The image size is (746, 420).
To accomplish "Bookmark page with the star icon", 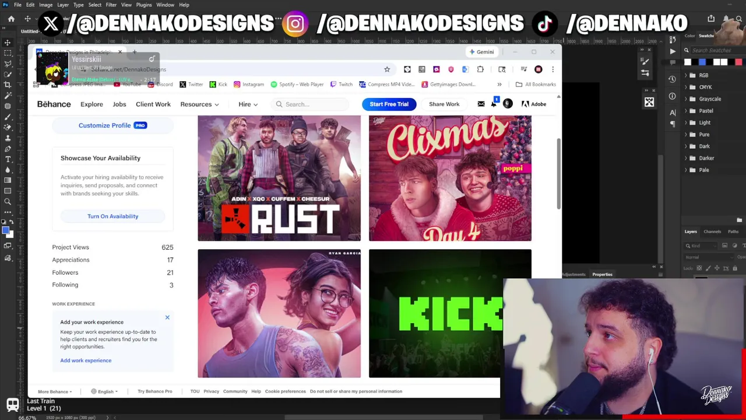I will (x=387, y=69).
